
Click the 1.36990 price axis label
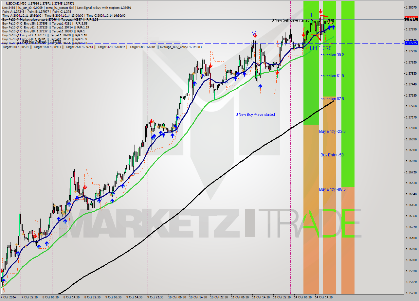tap(411, 139)
